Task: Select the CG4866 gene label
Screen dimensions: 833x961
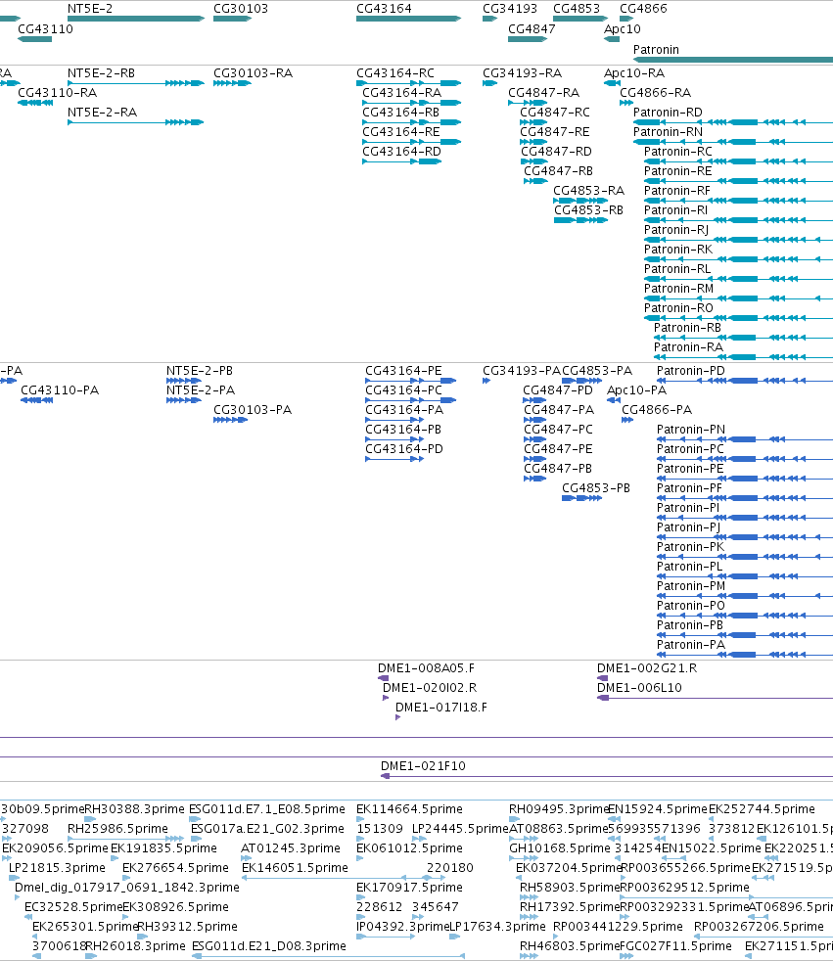Action: 643,9
